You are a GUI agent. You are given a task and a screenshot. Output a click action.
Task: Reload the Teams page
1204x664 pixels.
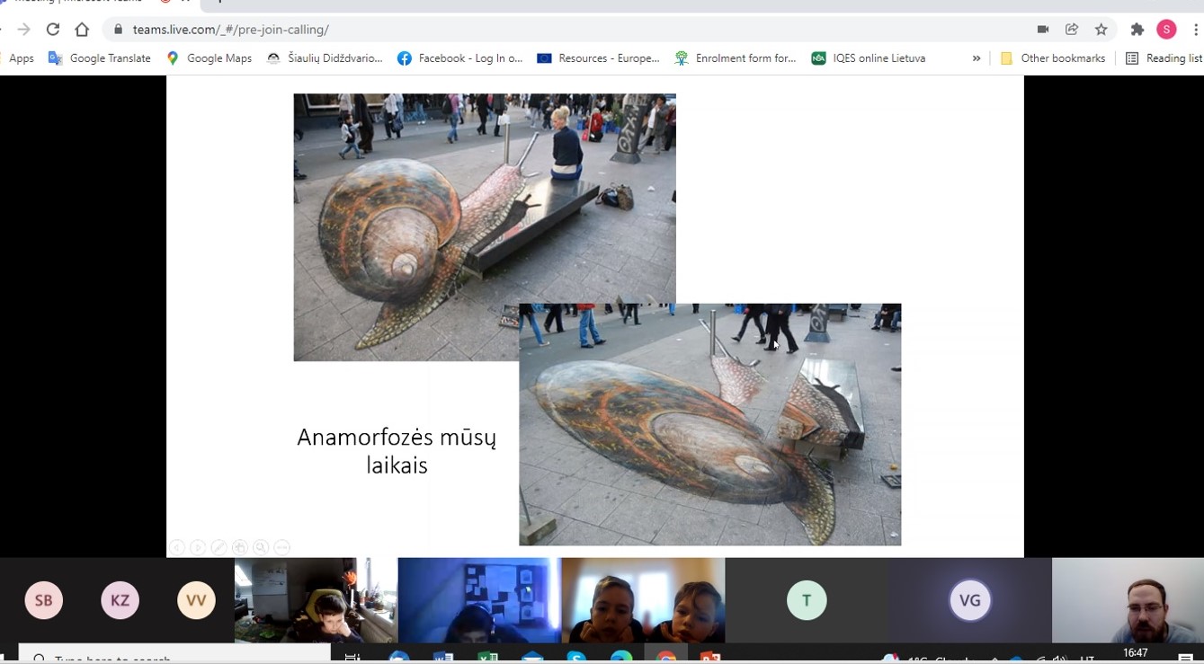53,30
